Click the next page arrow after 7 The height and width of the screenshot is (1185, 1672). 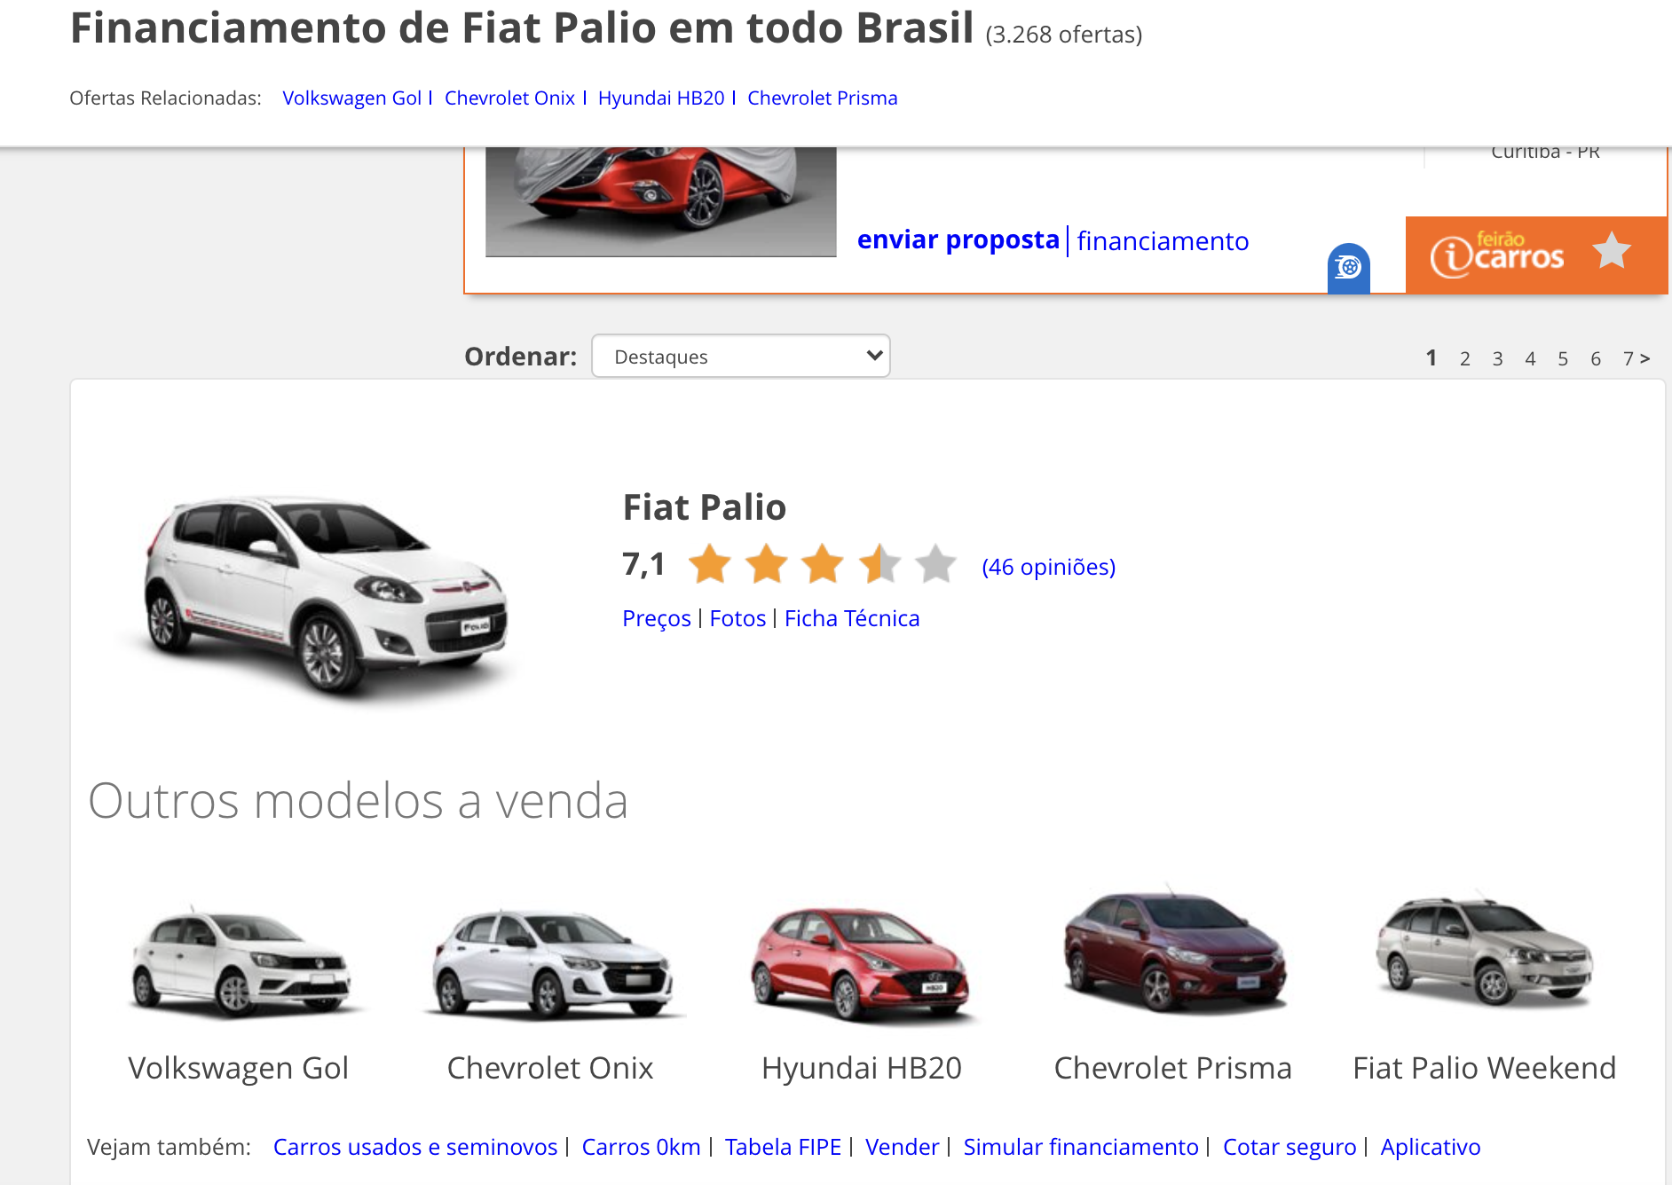[x=1644, y=358]
